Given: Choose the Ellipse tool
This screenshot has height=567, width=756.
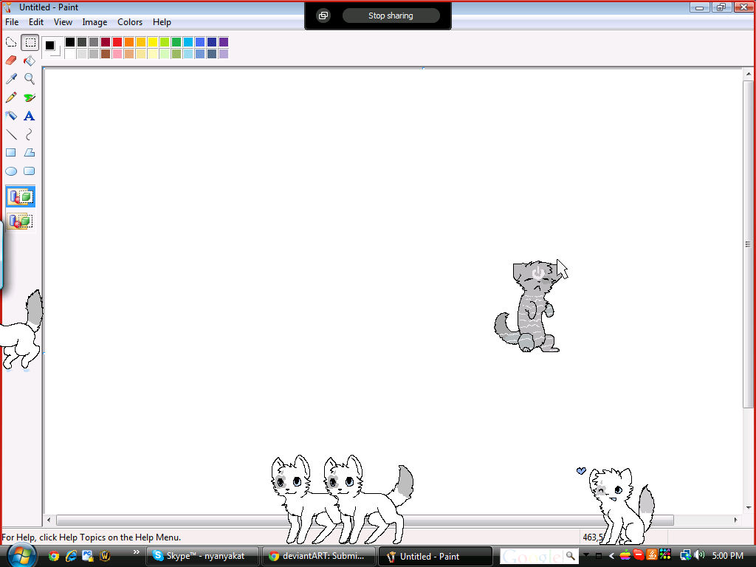Looking at the screenshot, I should coord(11,171).
